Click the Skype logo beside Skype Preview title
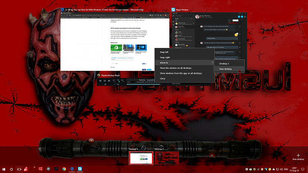 click(173, 9)
